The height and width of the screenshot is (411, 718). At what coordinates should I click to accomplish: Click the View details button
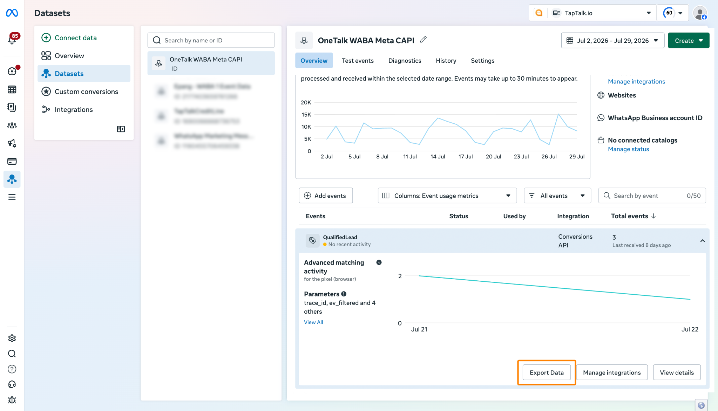(677, 372)
